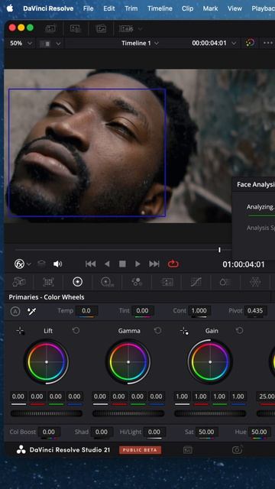The image size is (275, 489).
Task: Click center of the Lift color wheel
Action: point(47,362)
